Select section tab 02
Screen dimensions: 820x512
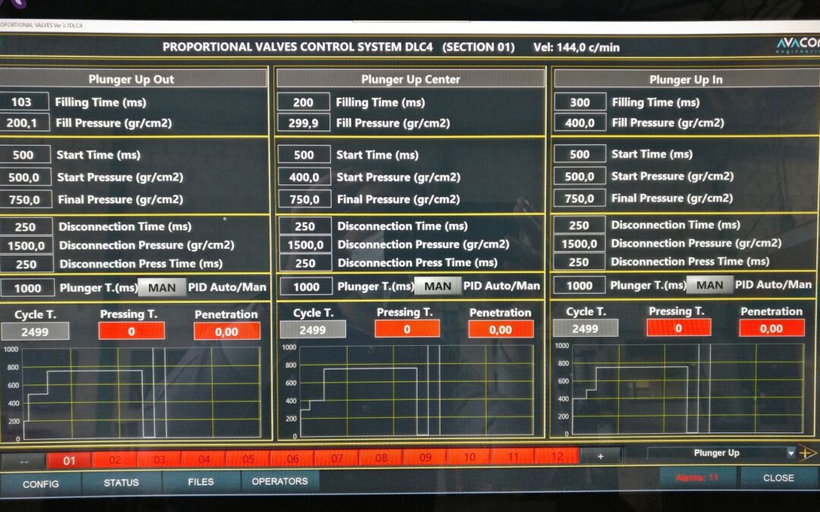point(115,460)
